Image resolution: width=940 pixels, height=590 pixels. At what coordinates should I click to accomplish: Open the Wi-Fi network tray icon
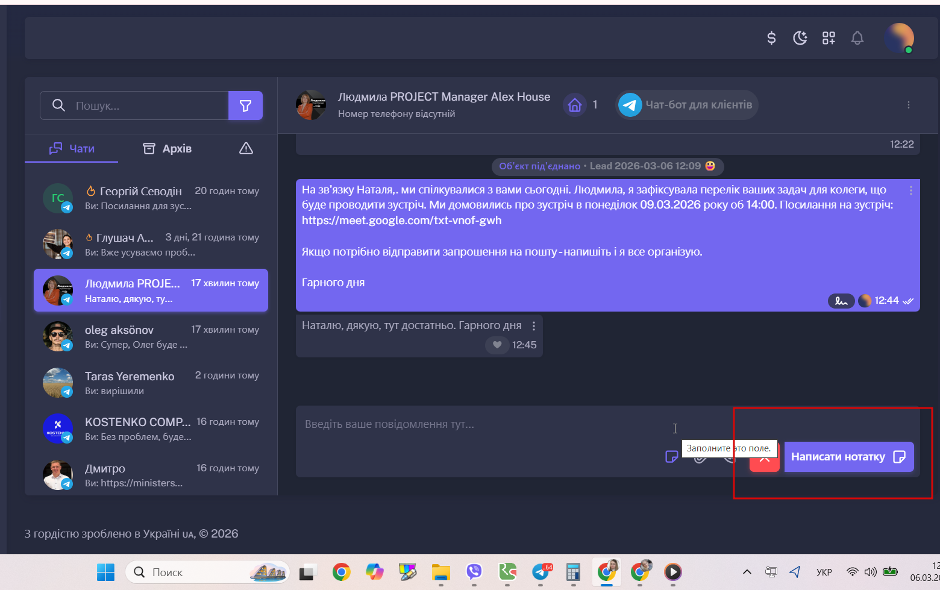point(852,572)
